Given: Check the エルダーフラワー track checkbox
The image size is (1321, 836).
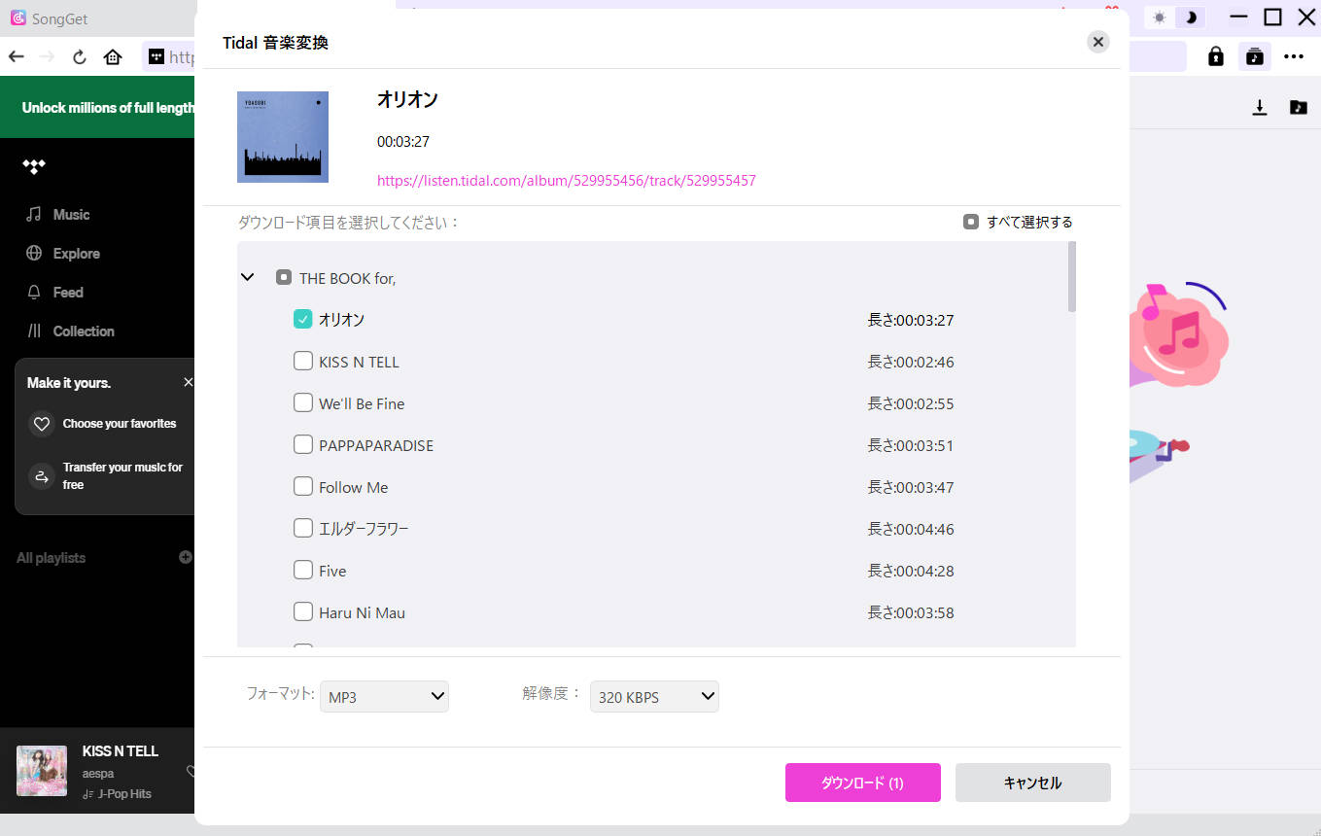Looking at the screenshot, I should point(302,528).
